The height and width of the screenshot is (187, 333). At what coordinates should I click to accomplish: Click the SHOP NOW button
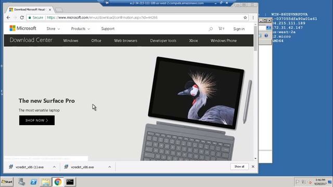point(37,120)
